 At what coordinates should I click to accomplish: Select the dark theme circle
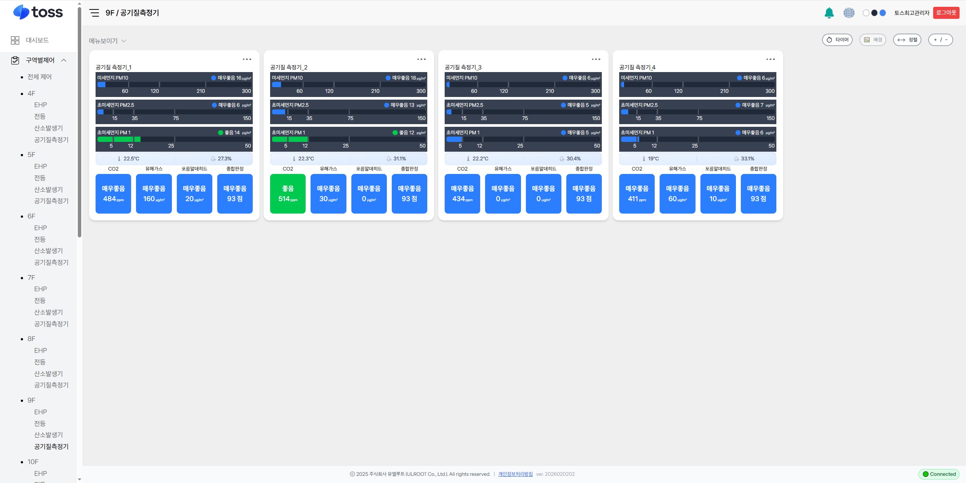click(x=874, y=13)
